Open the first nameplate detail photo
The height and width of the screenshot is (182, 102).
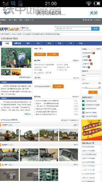click(9, 175)
